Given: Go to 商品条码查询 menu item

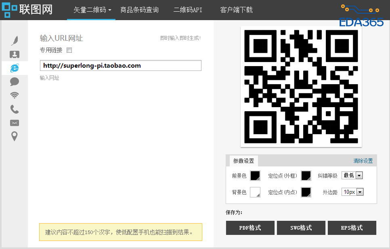Looking at the screenshot, I should (140, 10).
